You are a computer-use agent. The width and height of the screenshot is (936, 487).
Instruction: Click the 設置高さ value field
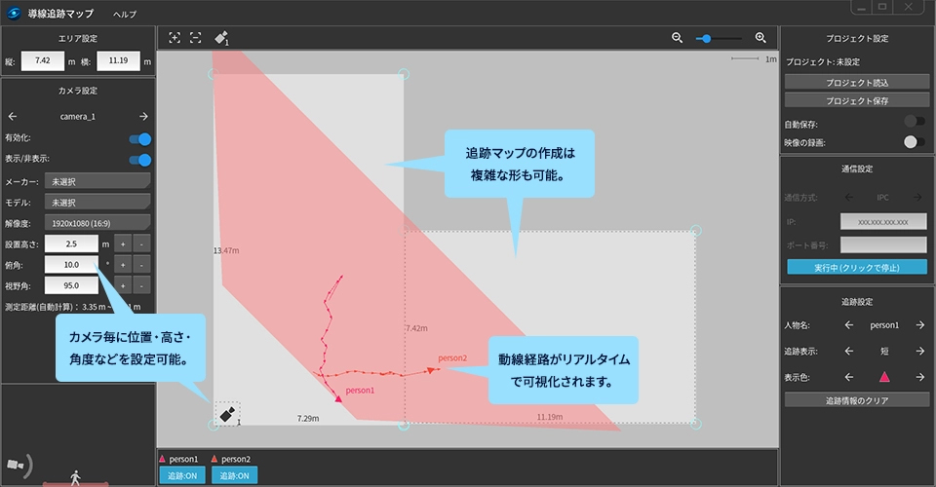point(71,243)
